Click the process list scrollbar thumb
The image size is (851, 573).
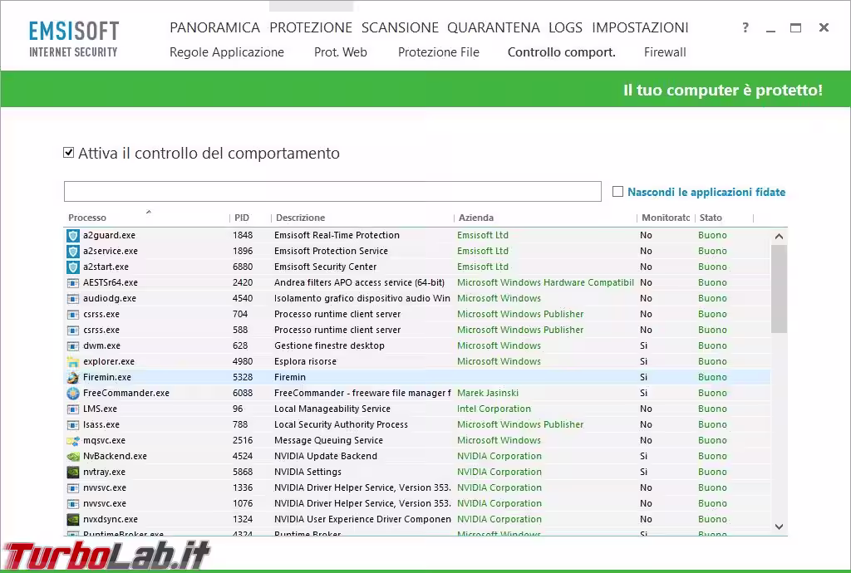pyautogui.click(x=779, y=289)
